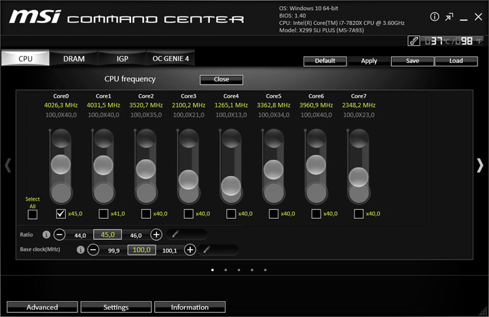Jump to first page indicator dot
The width and height of the screenshot is (489, 317).
213,270
